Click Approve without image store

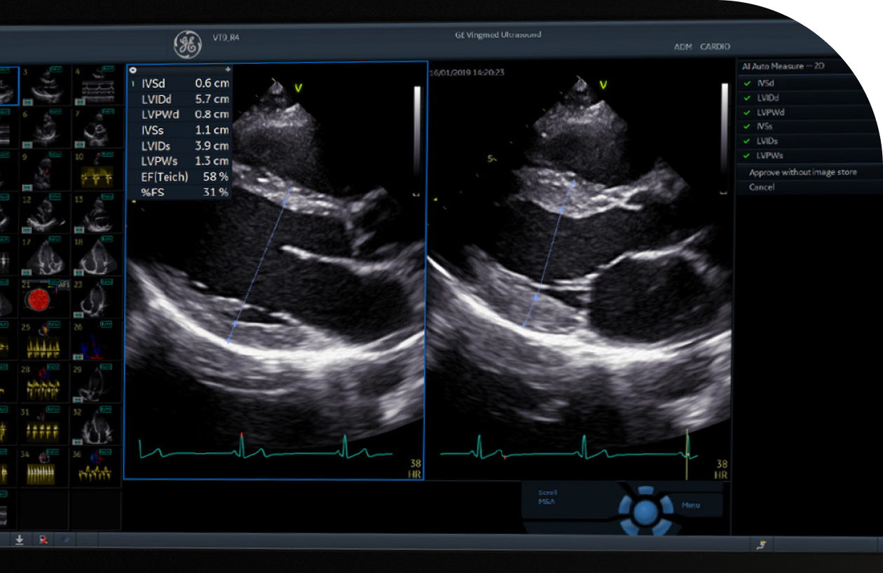(x=802, y=172)
